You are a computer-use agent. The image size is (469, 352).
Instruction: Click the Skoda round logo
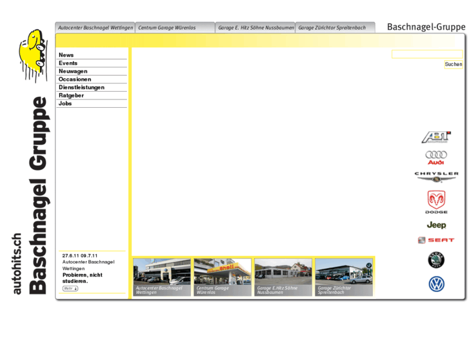point(436,260)
